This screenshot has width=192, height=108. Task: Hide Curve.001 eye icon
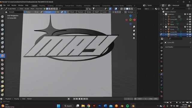coord(187,32)
